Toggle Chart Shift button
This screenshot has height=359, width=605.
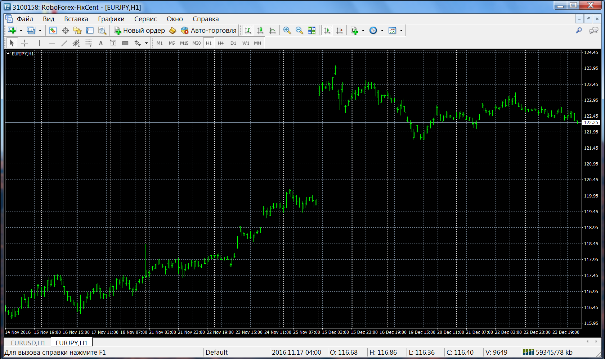pyautogui.click(x=339, y=31)
